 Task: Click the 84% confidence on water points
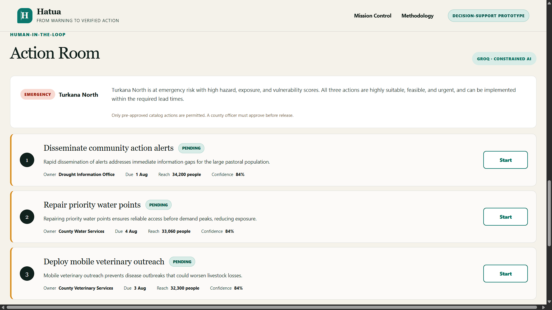tap(229, 231)
